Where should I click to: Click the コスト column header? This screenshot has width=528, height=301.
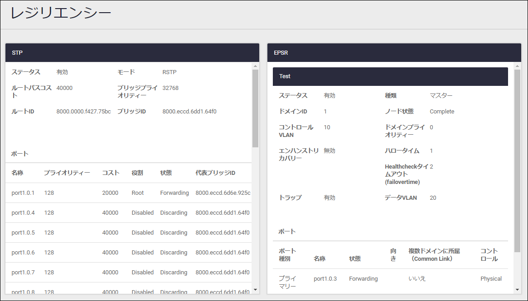point(111,173)
